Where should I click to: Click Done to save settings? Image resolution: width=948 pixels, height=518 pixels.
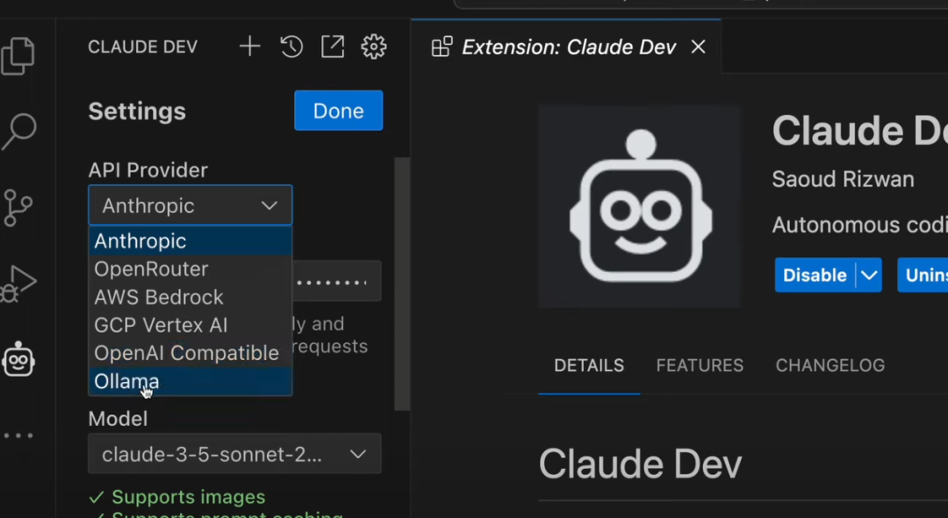click(339, 111)
